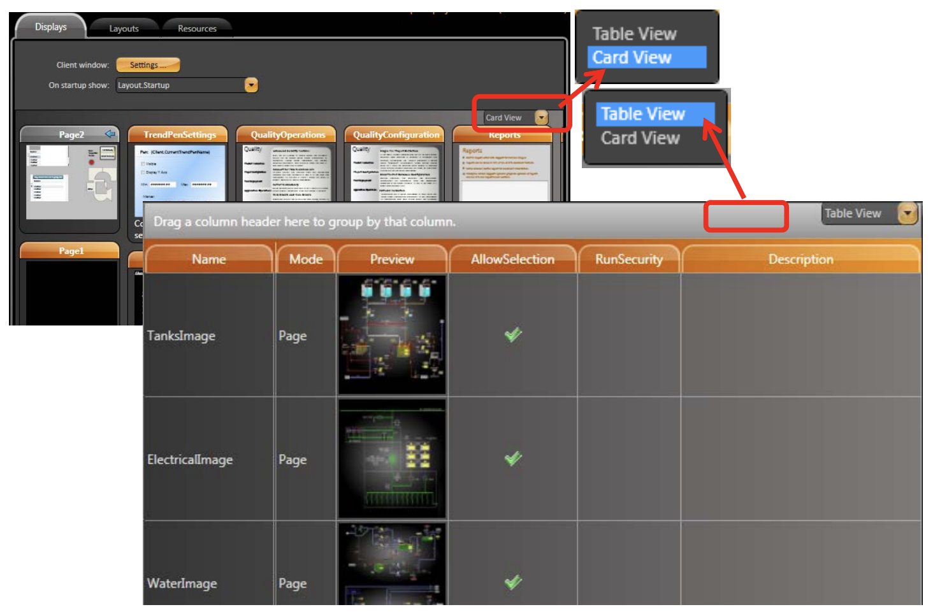Open the On startup show dropdown arrow

(252, 85)
